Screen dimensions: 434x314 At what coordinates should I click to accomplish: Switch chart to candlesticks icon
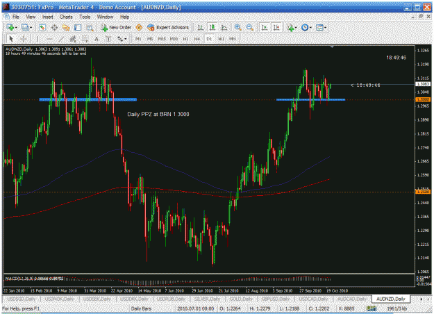click(212, 27)
